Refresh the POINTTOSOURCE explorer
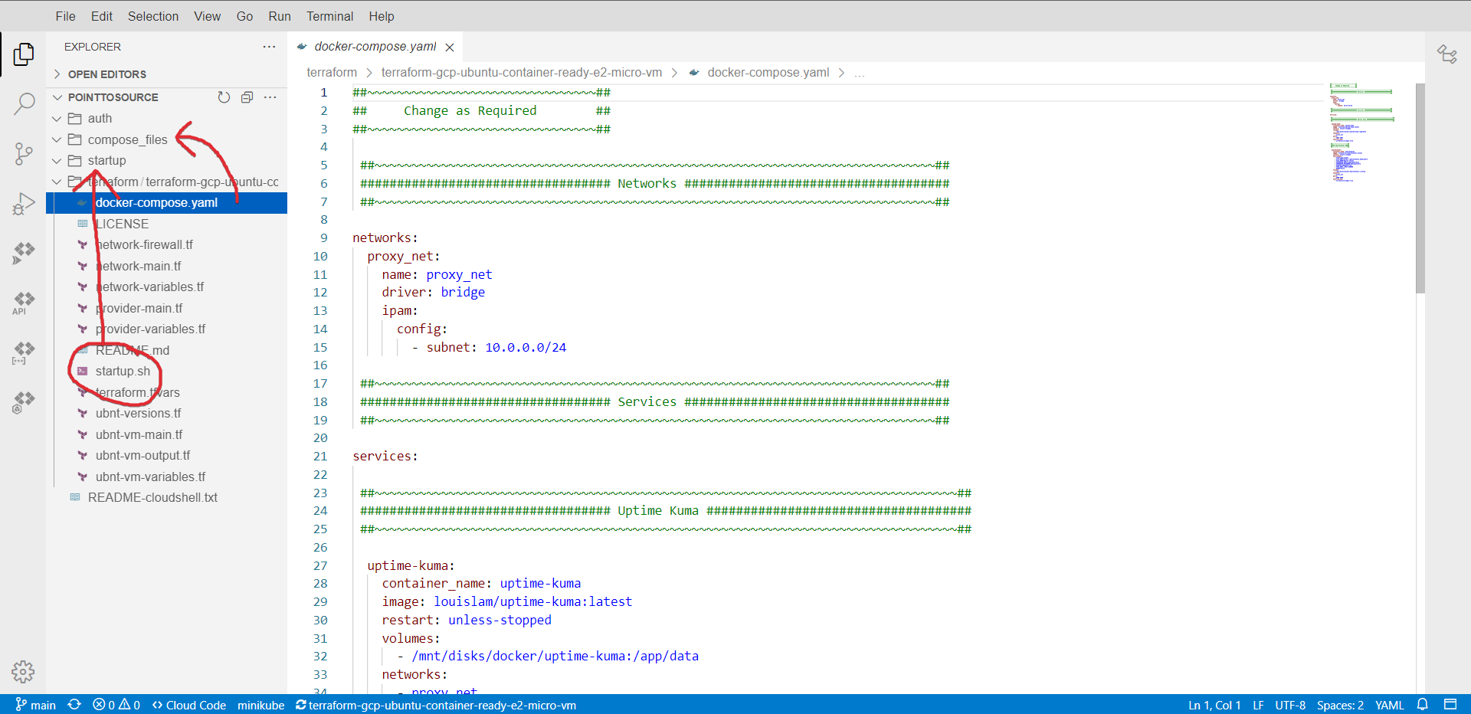Viewport: 1471px width, 714px height. click(224, 97)
